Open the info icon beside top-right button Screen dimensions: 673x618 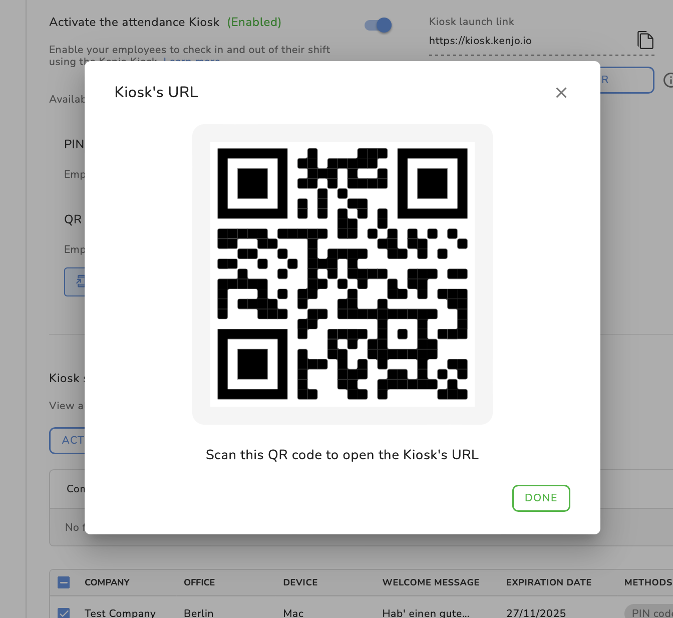pyautogui.click(x=668, y=80)
